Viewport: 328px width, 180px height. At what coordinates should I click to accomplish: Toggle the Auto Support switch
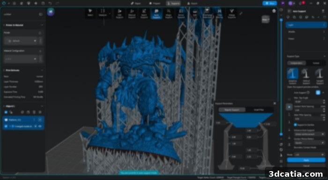[x=318, y=92]
